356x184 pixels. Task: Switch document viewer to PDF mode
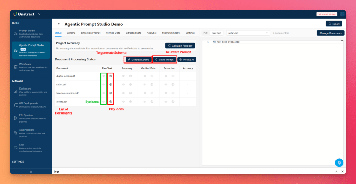pyautogui.click(x=205, y=33)
